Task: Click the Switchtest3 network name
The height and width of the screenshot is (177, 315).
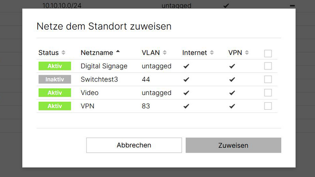Action: 98,80
